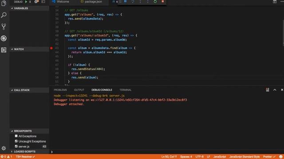The image size is (284, 159).
Task: Click the ws://127.0.0.1:13241 debugger URL line
Action: point(120,100)
